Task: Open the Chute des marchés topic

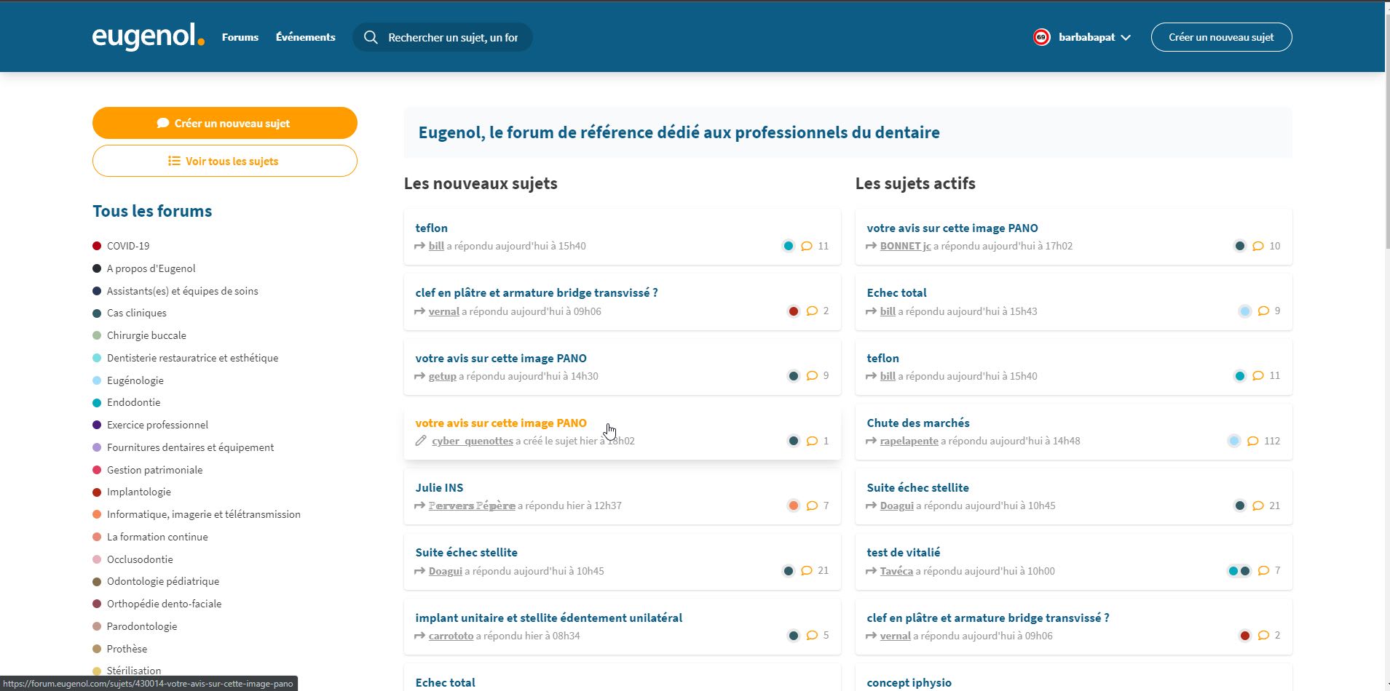Action: click(917, 423)
